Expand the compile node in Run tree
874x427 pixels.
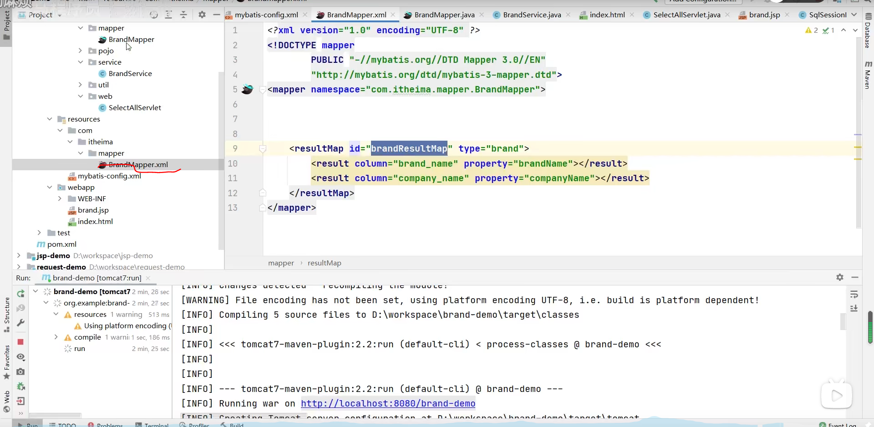tap(56, 337)
